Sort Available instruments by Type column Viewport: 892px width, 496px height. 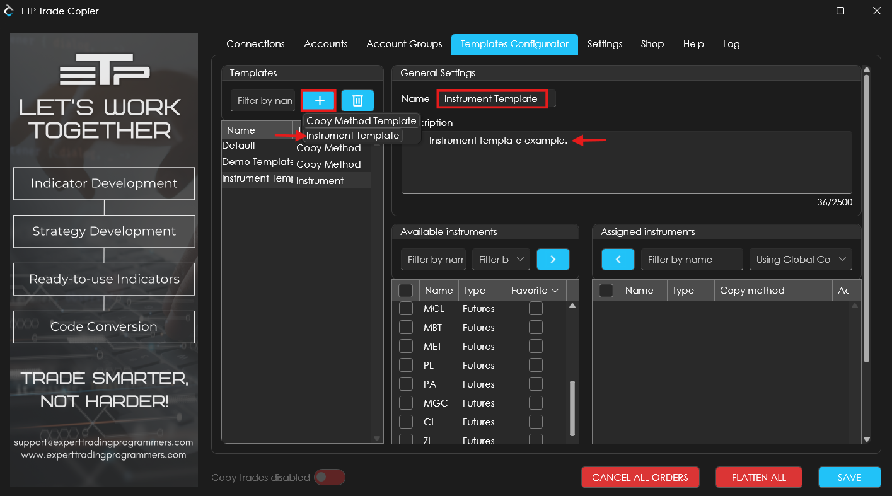coord(482,291)
